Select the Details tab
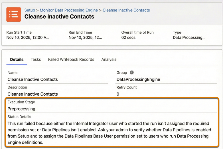This screenshot has width=223, height=149. [x=17, y=59]
